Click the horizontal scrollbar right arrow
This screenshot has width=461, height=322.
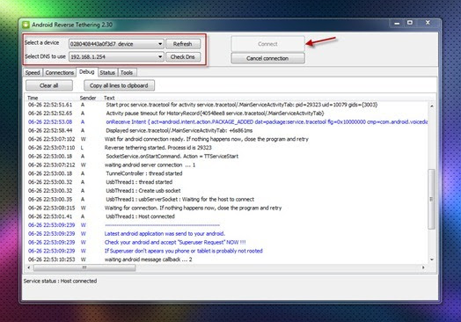[423, 267]
